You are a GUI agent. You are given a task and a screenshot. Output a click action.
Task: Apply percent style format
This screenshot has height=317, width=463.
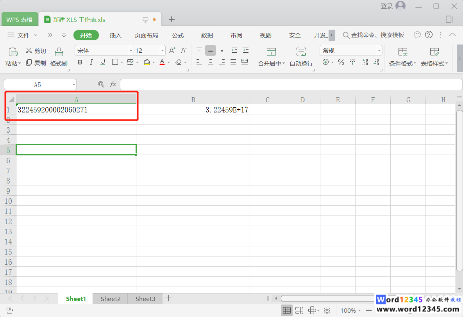(x=341, y=62)
